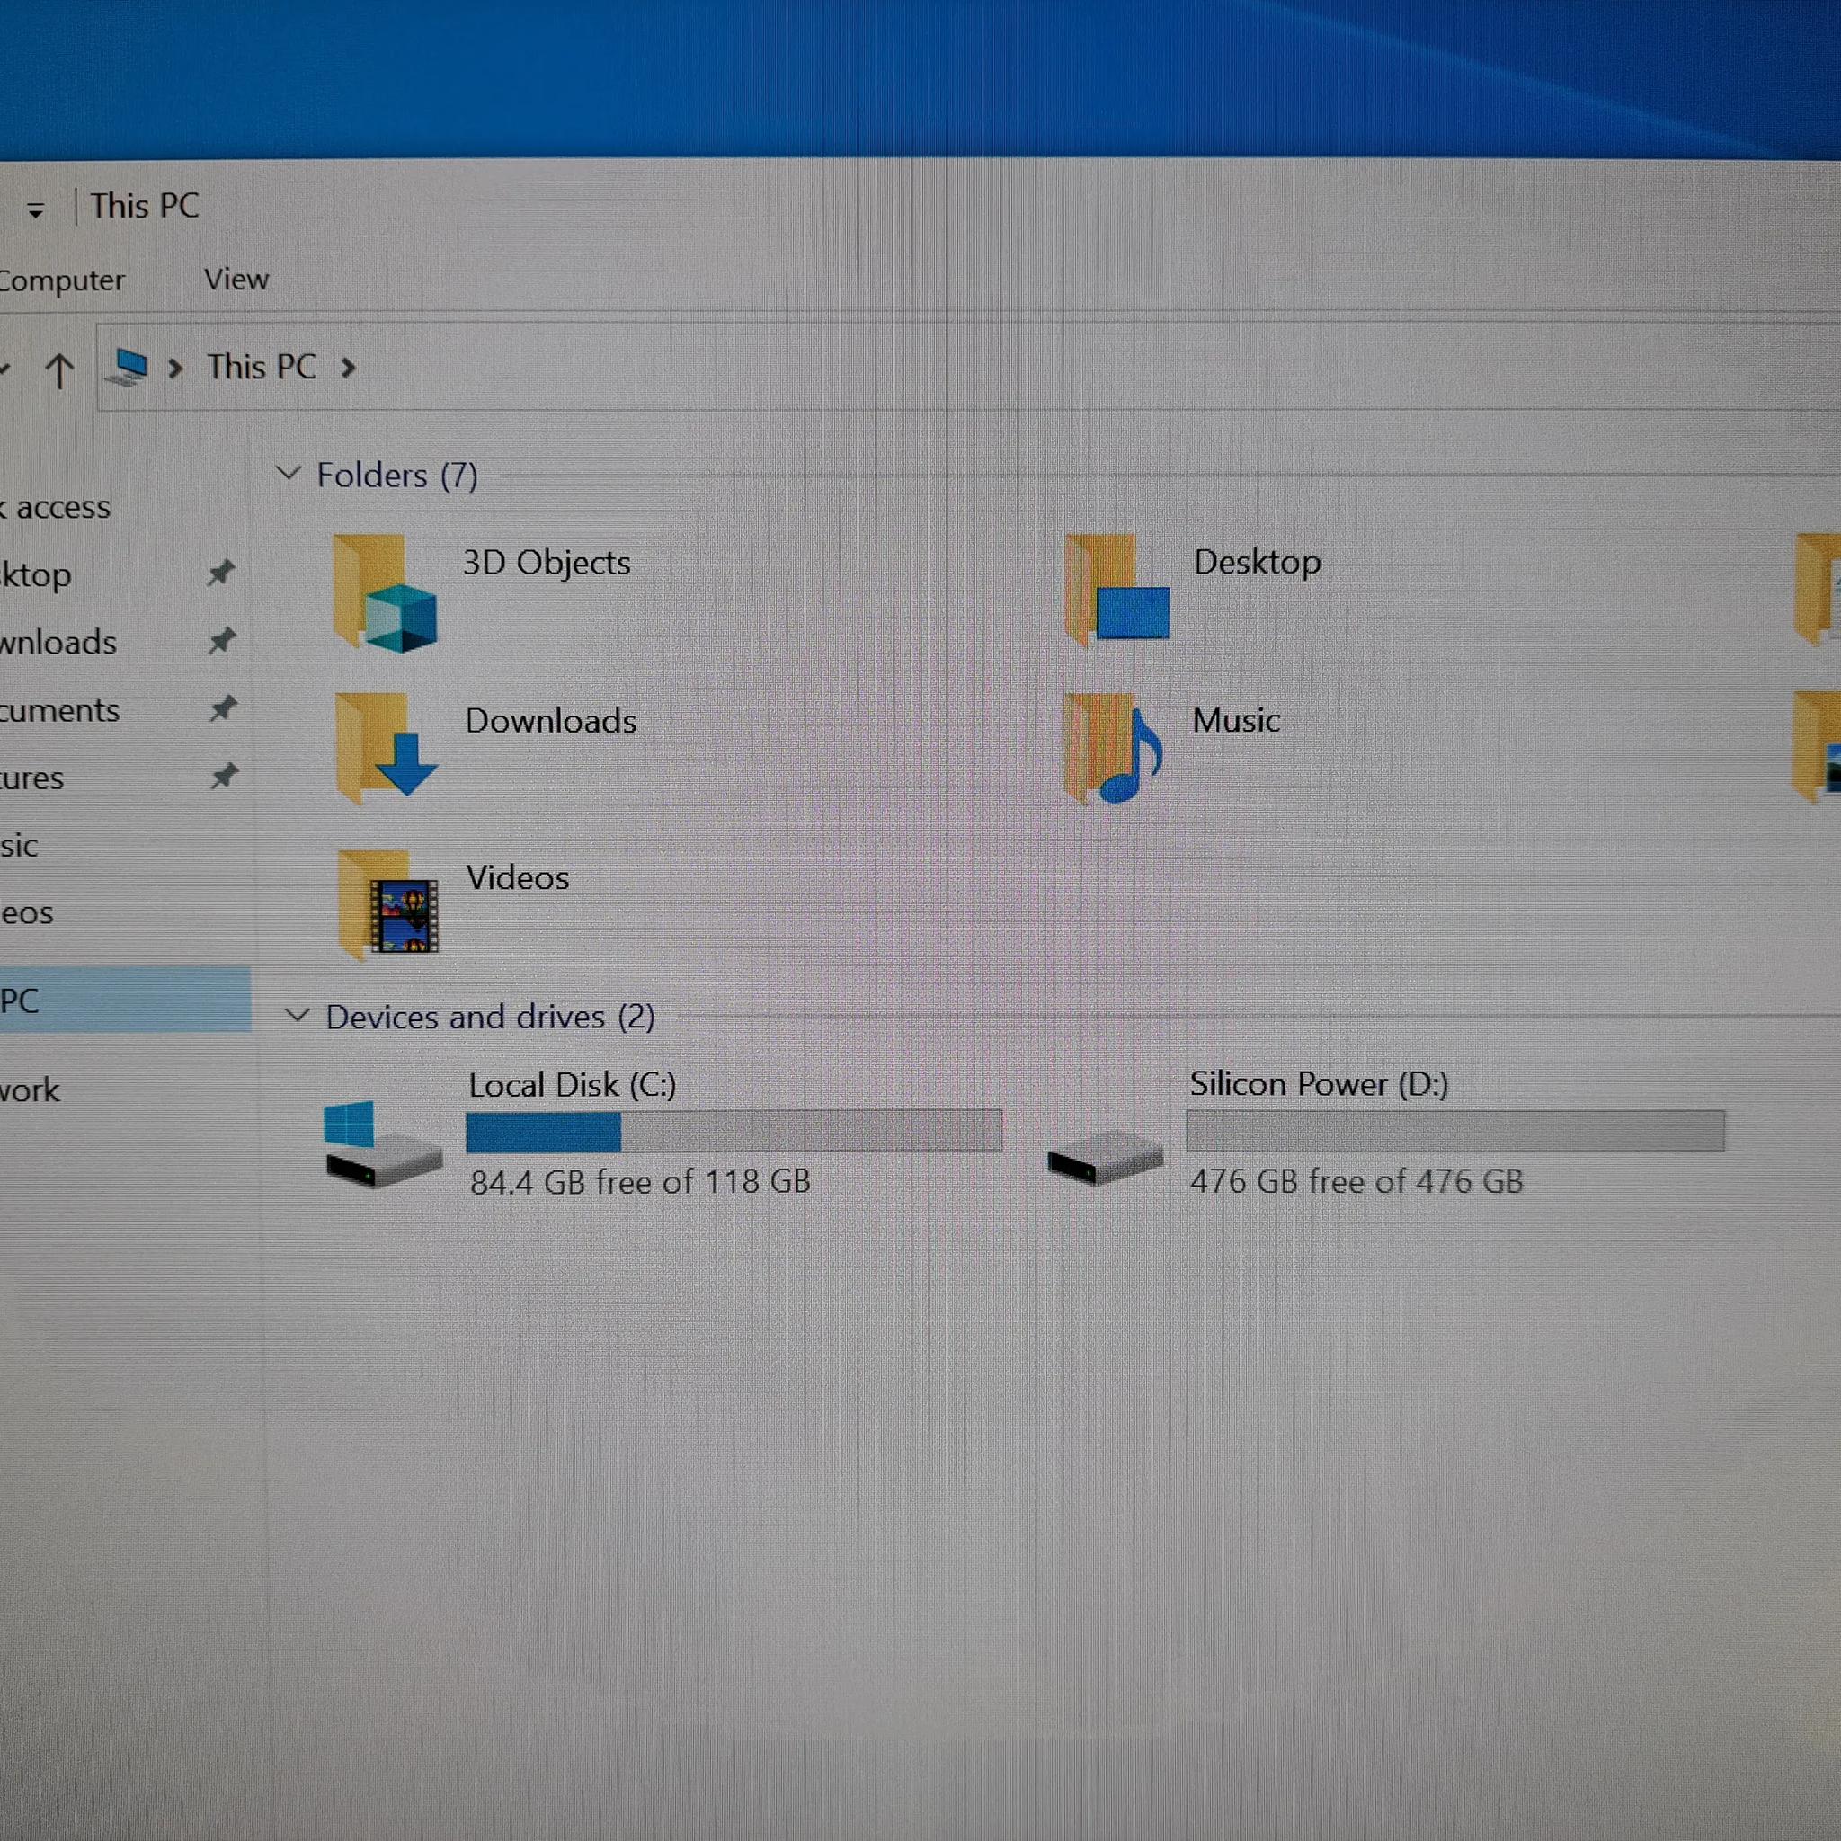Open the Desktop folder icon

[1116, 589]
